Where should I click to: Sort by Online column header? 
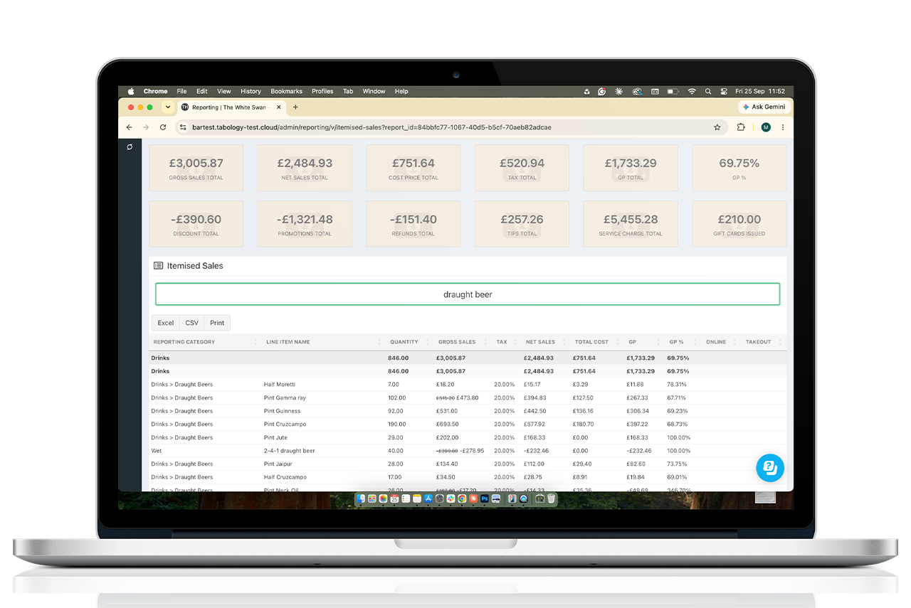pos(716,342)
